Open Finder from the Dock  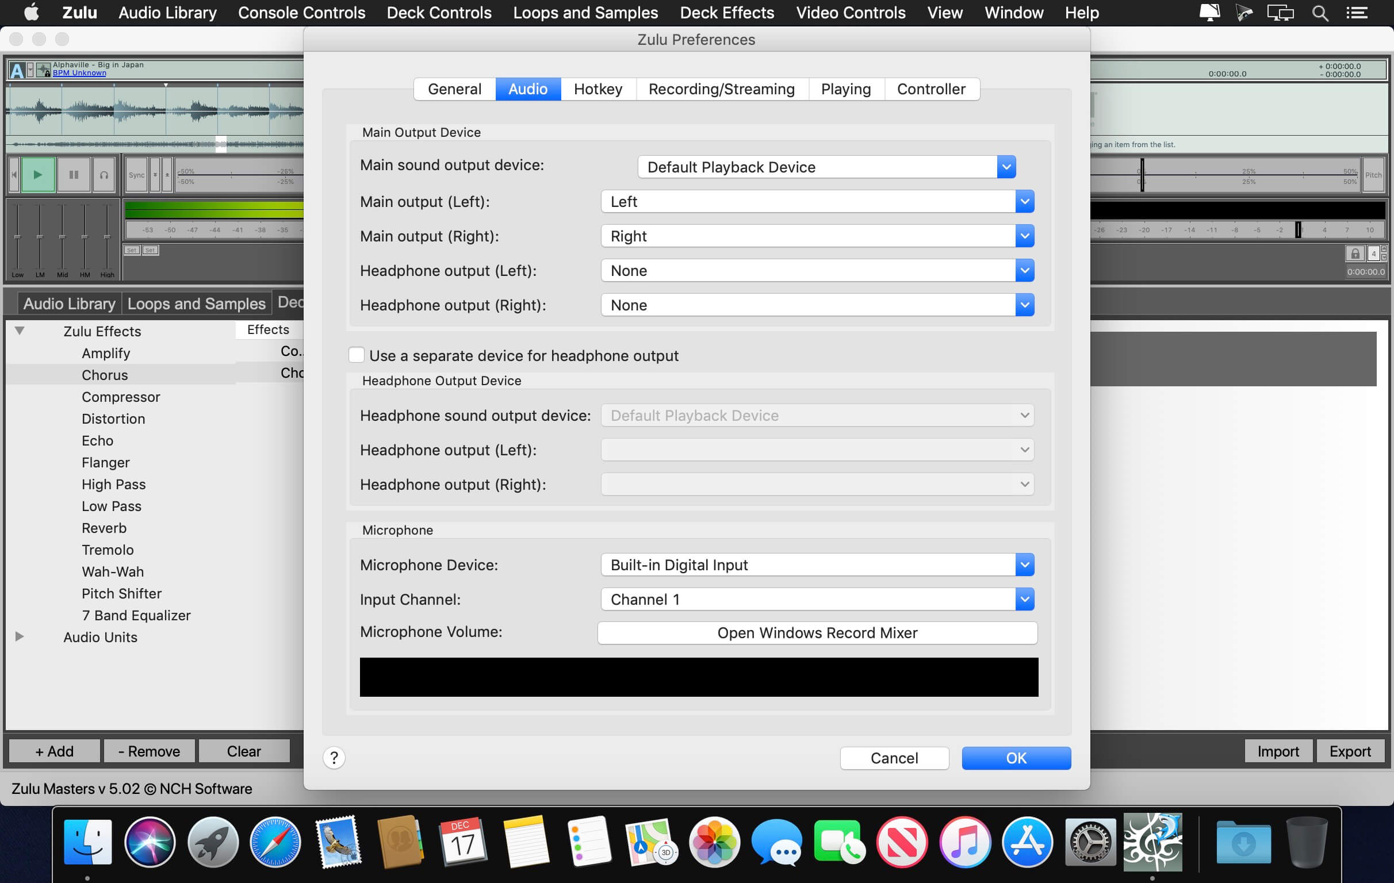click(88, 842)
